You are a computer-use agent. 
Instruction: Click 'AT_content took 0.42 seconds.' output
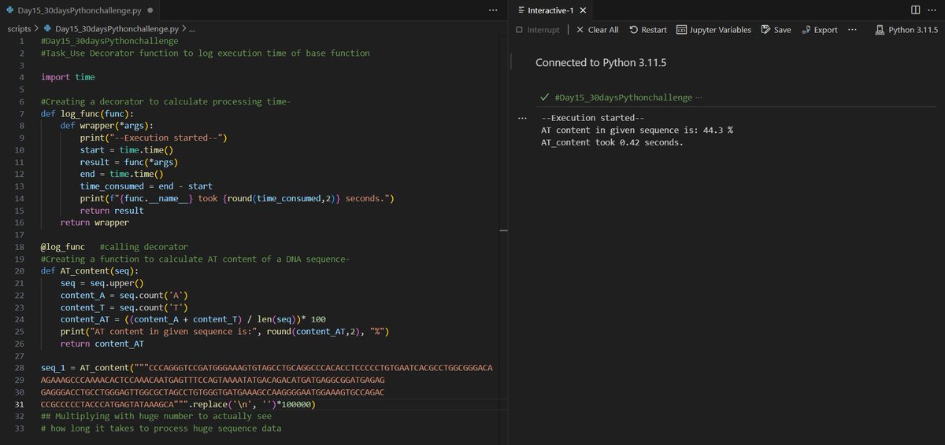click(x=613, y=142)
